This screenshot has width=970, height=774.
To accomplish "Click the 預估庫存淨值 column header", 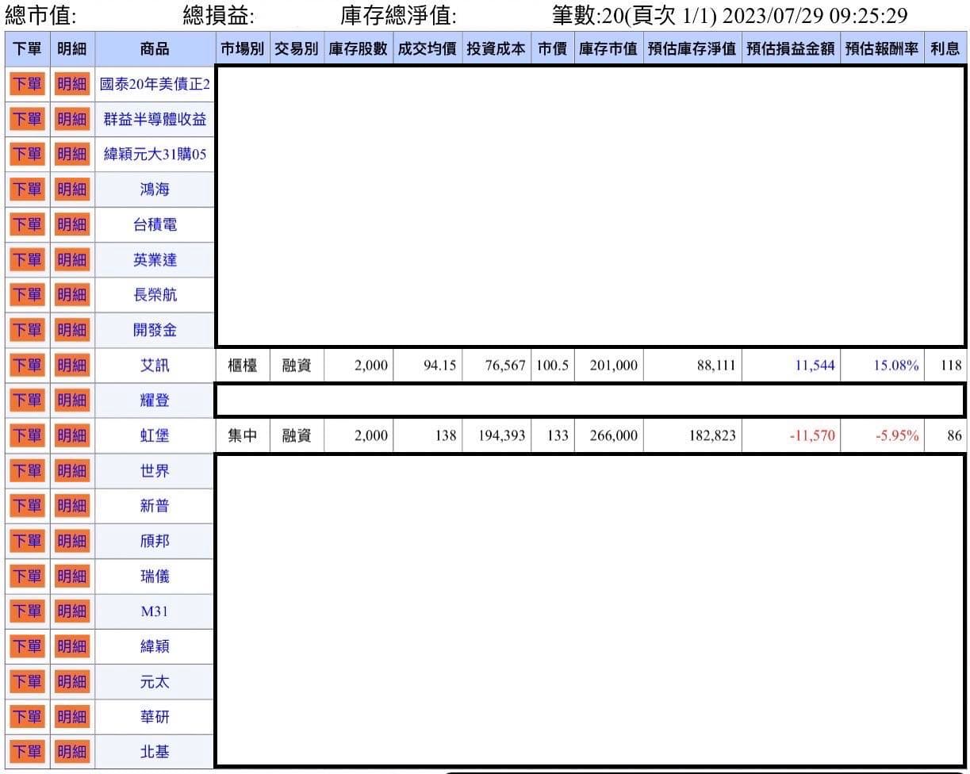I will point(692,49).
